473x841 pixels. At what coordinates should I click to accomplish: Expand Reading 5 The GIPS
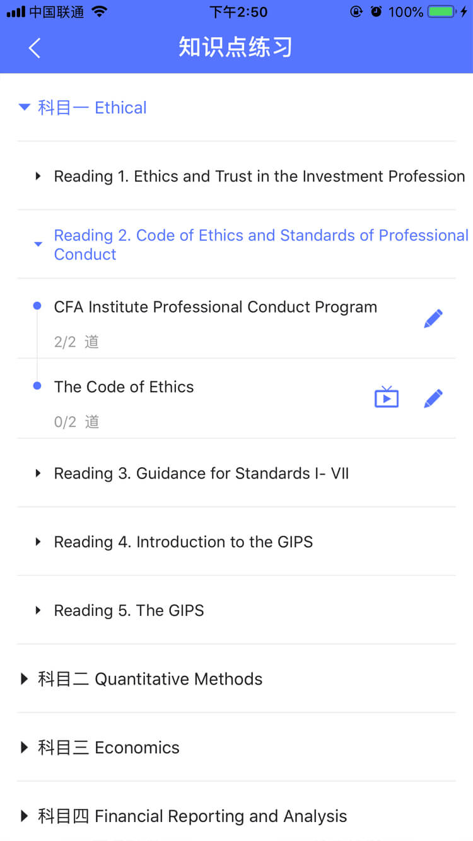click(x=237, y=610)
